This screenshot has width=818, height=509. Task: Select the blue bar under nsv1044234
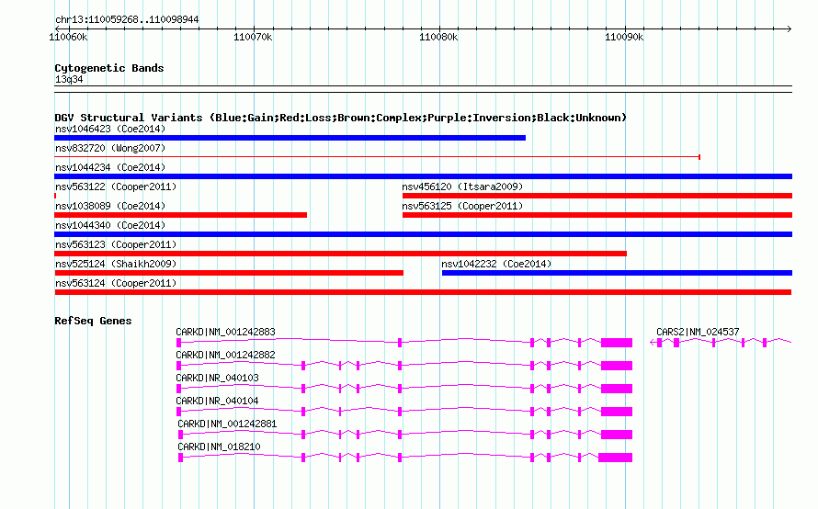point(423,176)
